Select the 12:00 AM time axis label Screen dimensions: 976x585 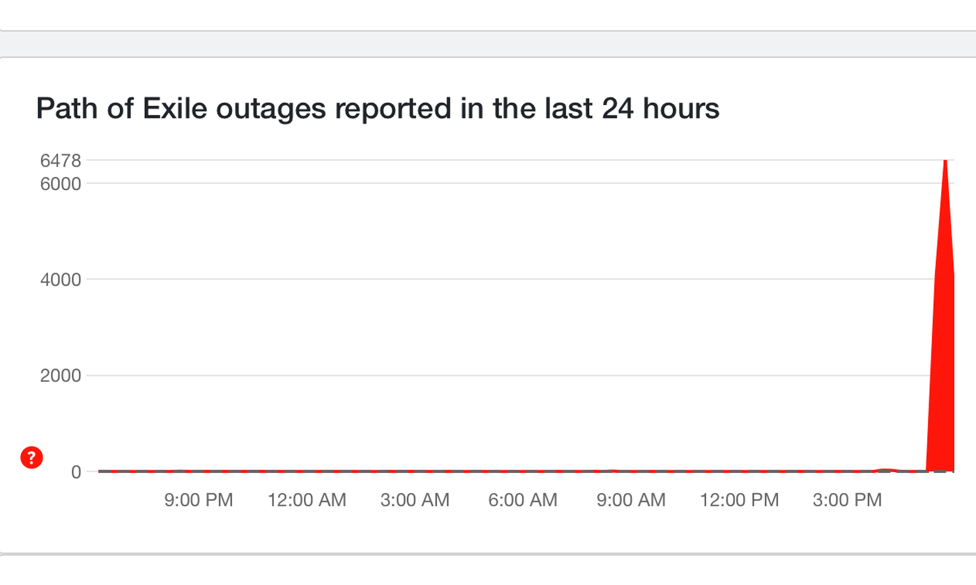pos(307,499)
